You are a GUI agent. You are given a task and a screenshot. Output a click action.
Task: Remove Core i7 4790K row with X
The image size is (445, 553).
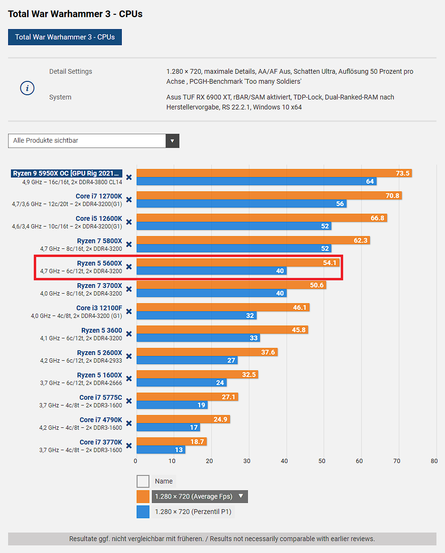tap(129, 423)
